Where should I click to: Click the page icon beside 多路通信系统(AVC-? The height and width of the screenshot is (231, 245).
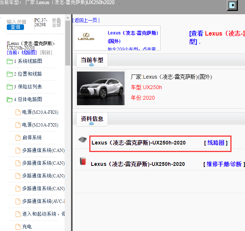coord(18,201)
